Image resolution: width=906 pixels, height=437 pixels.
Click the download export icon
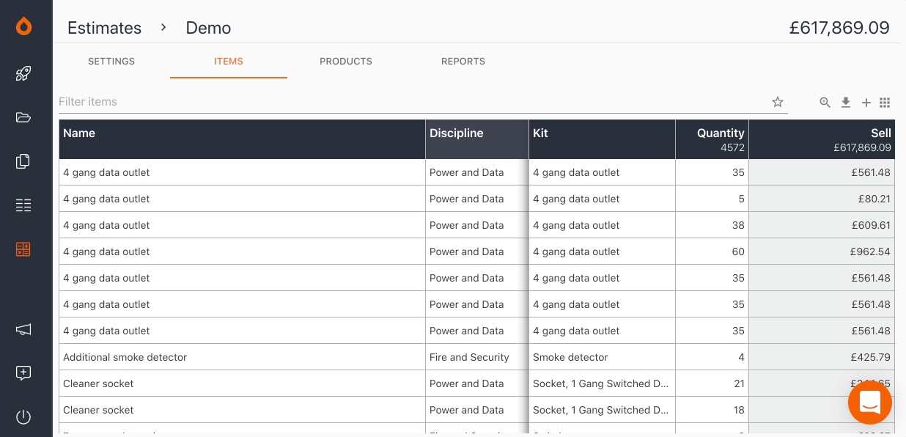point(846,103)
